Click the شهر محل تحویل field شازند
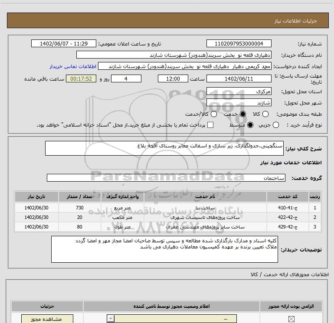 pyautogui.click(x=239, y=103)
